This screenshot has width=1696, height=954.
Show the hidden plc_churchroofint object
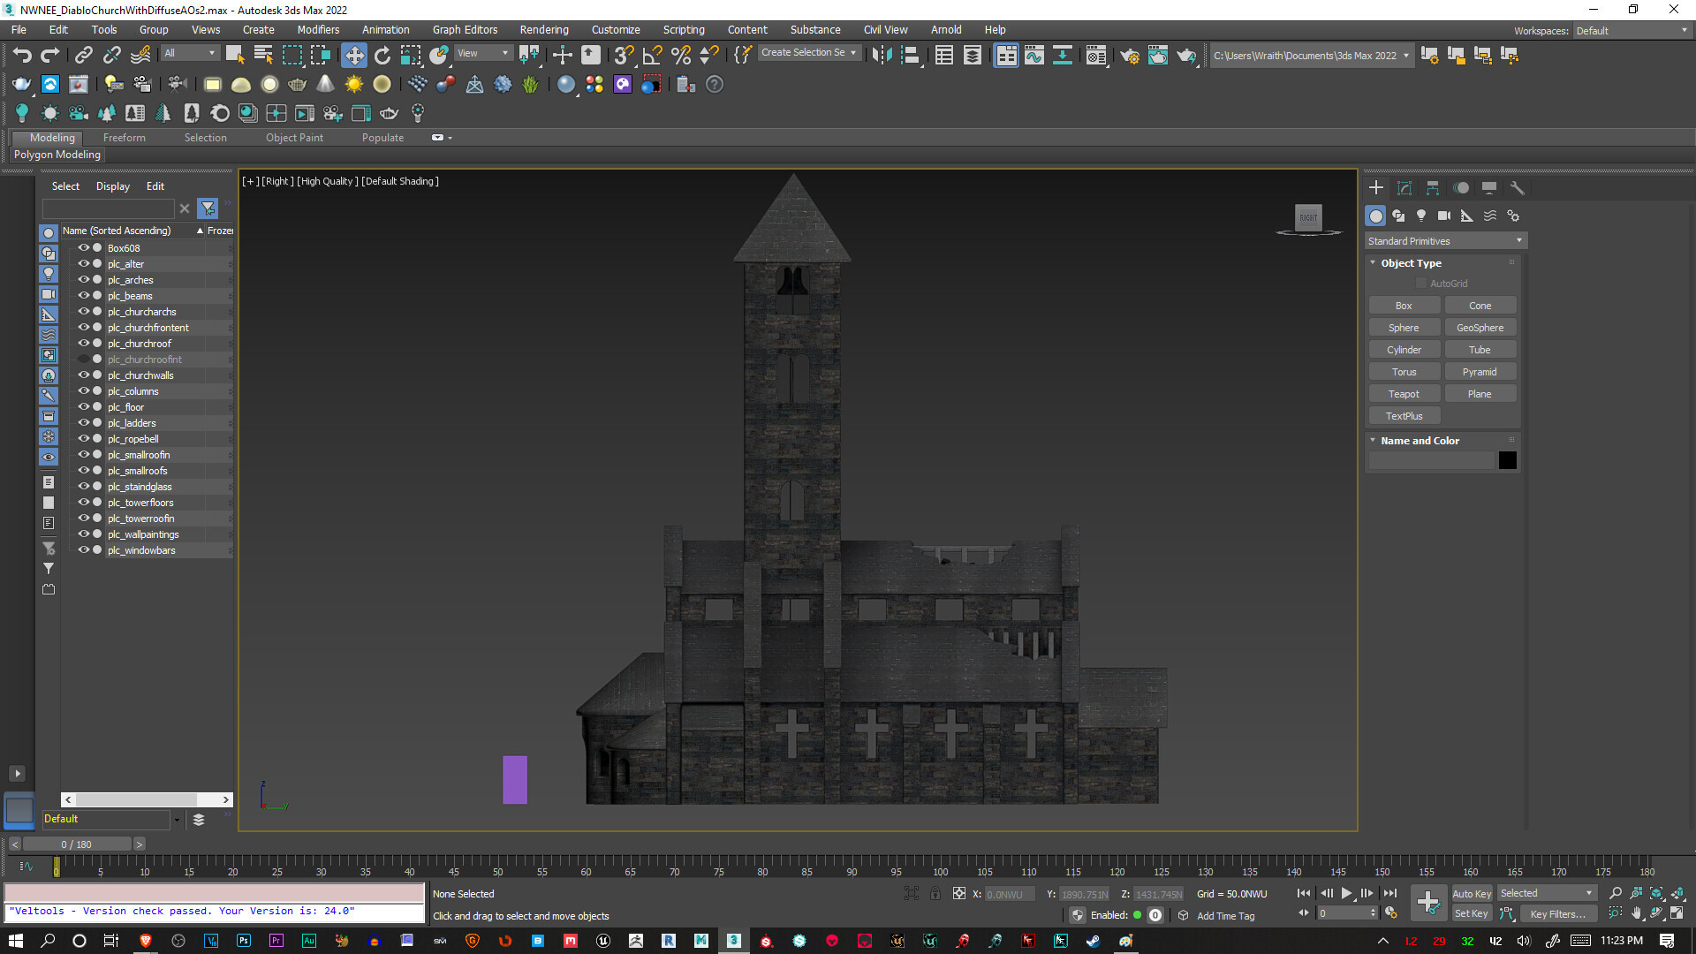[x=84, y=360]
